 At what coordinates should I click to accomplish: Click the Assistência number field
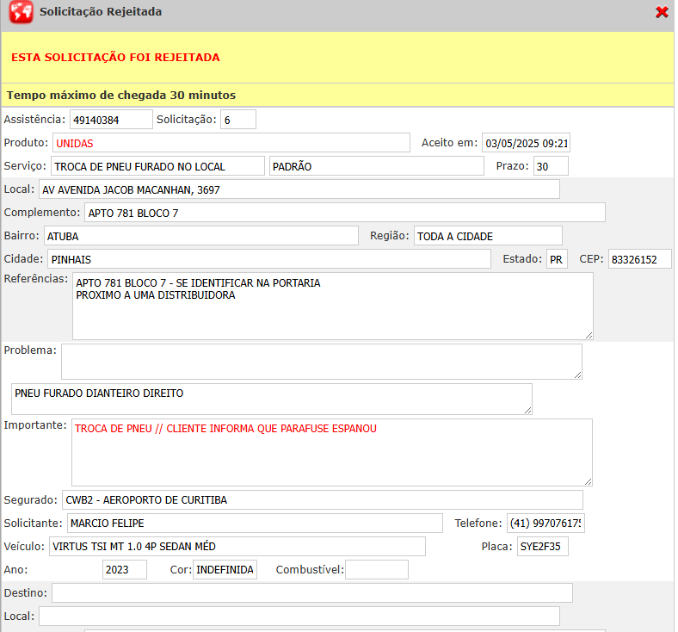111,120
